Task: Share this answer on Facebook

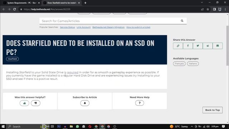Action: [x=188, y=46]
